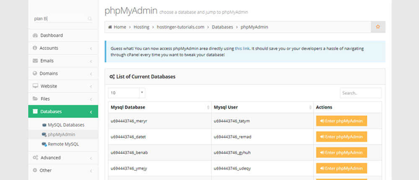Click the MySQL Databases icon
This screenshot has height=180, width=419.
point(44,125)
